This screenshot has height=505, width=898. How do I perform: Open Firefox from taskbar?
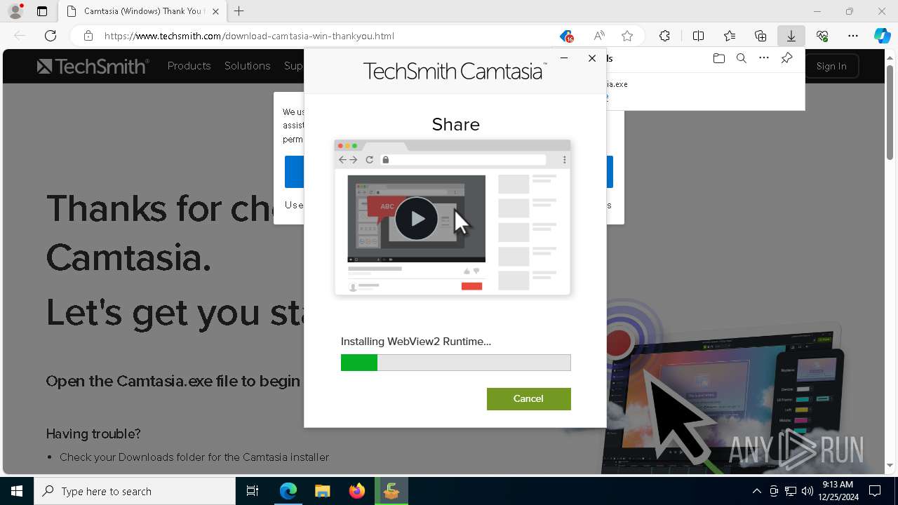tap(357, 491)
